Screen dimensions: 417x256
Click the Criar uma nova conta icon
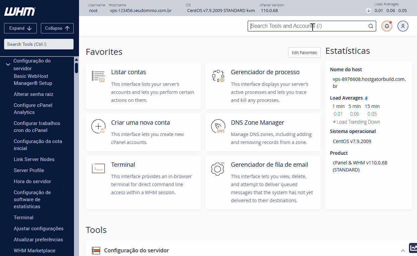[x=98, y=126]
